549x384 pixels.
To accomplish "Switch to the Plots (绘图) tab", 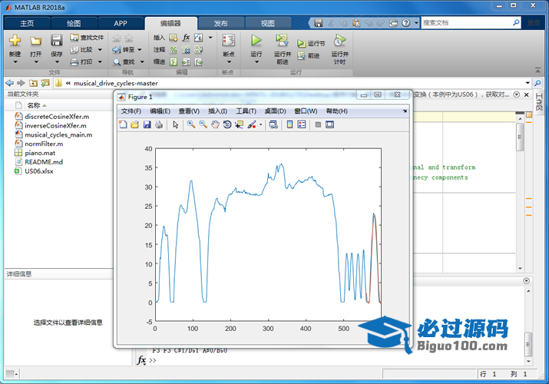I will (74, 23).
